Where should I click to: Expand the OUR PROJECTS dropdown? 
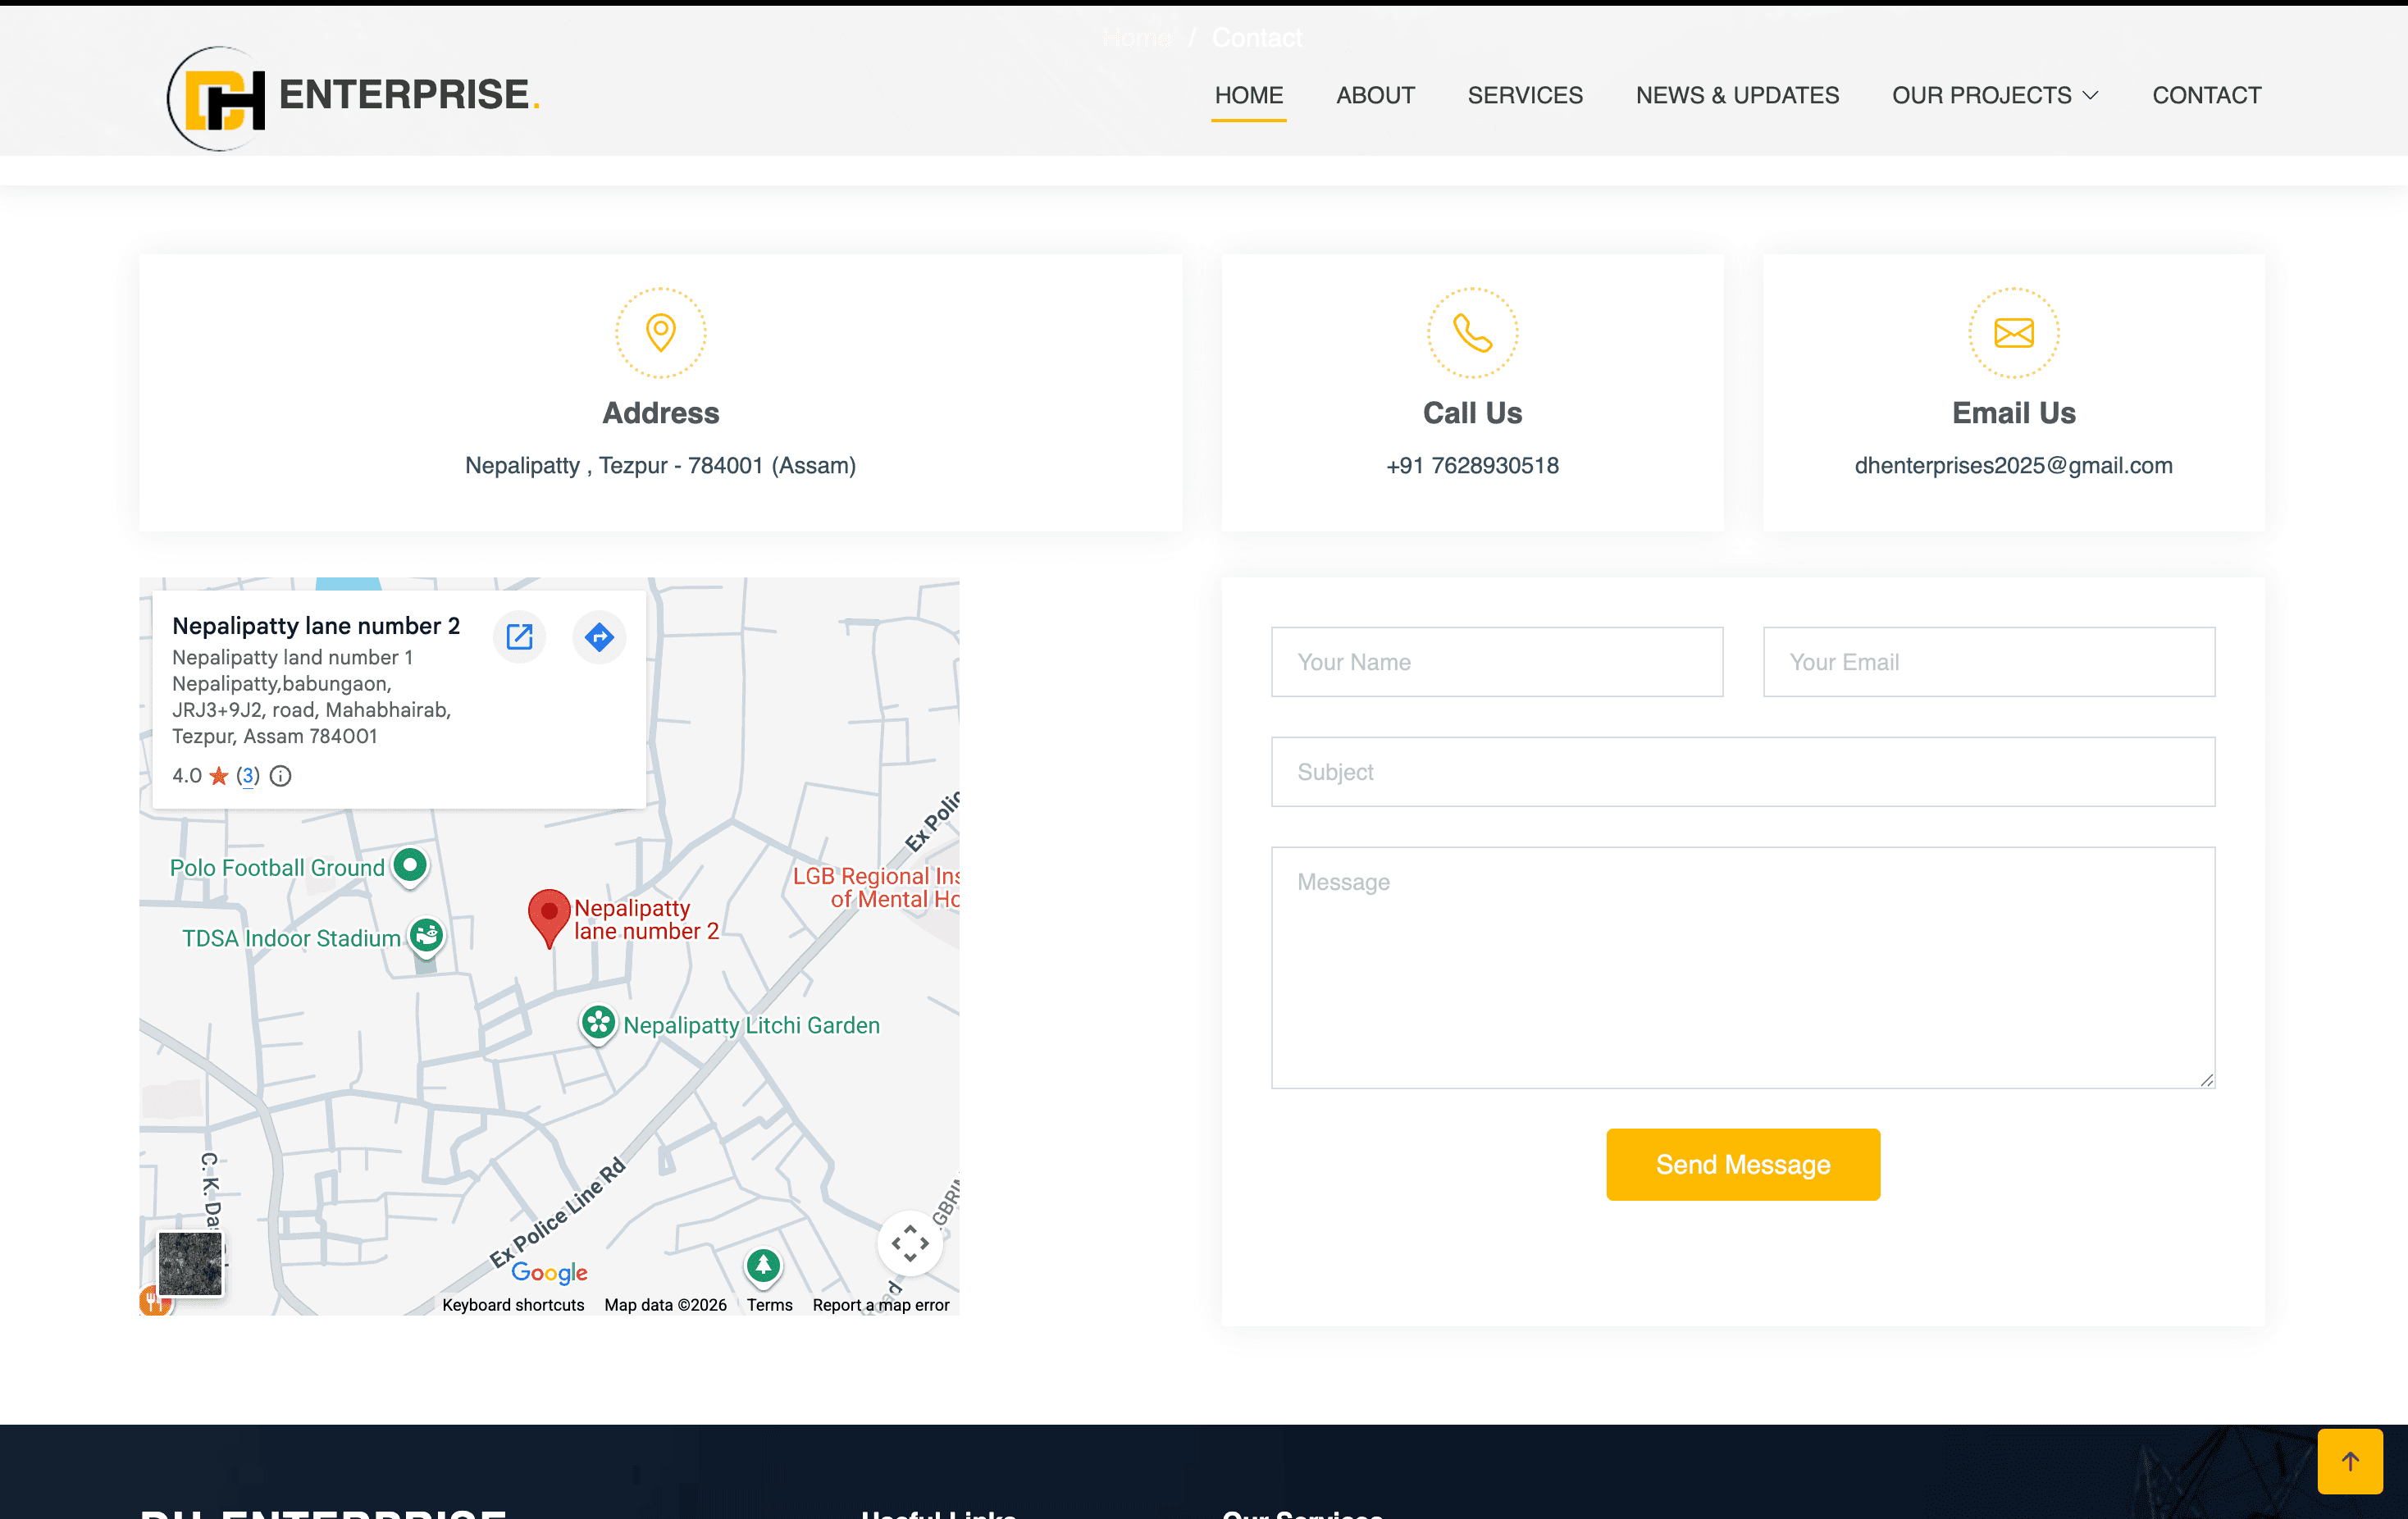(1994, 95)
